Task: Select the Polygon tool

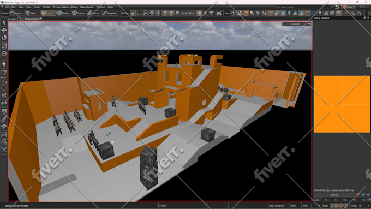Action: tap(4, 88)
